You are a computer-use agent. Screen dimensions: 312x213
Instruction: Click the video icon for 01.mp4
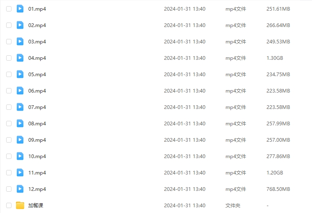20,9
